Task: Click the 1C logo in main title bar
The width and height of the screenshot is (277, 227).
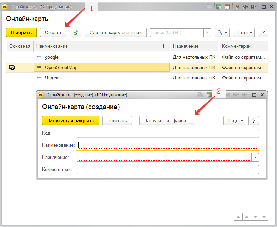Action: (x=4, y=7)
